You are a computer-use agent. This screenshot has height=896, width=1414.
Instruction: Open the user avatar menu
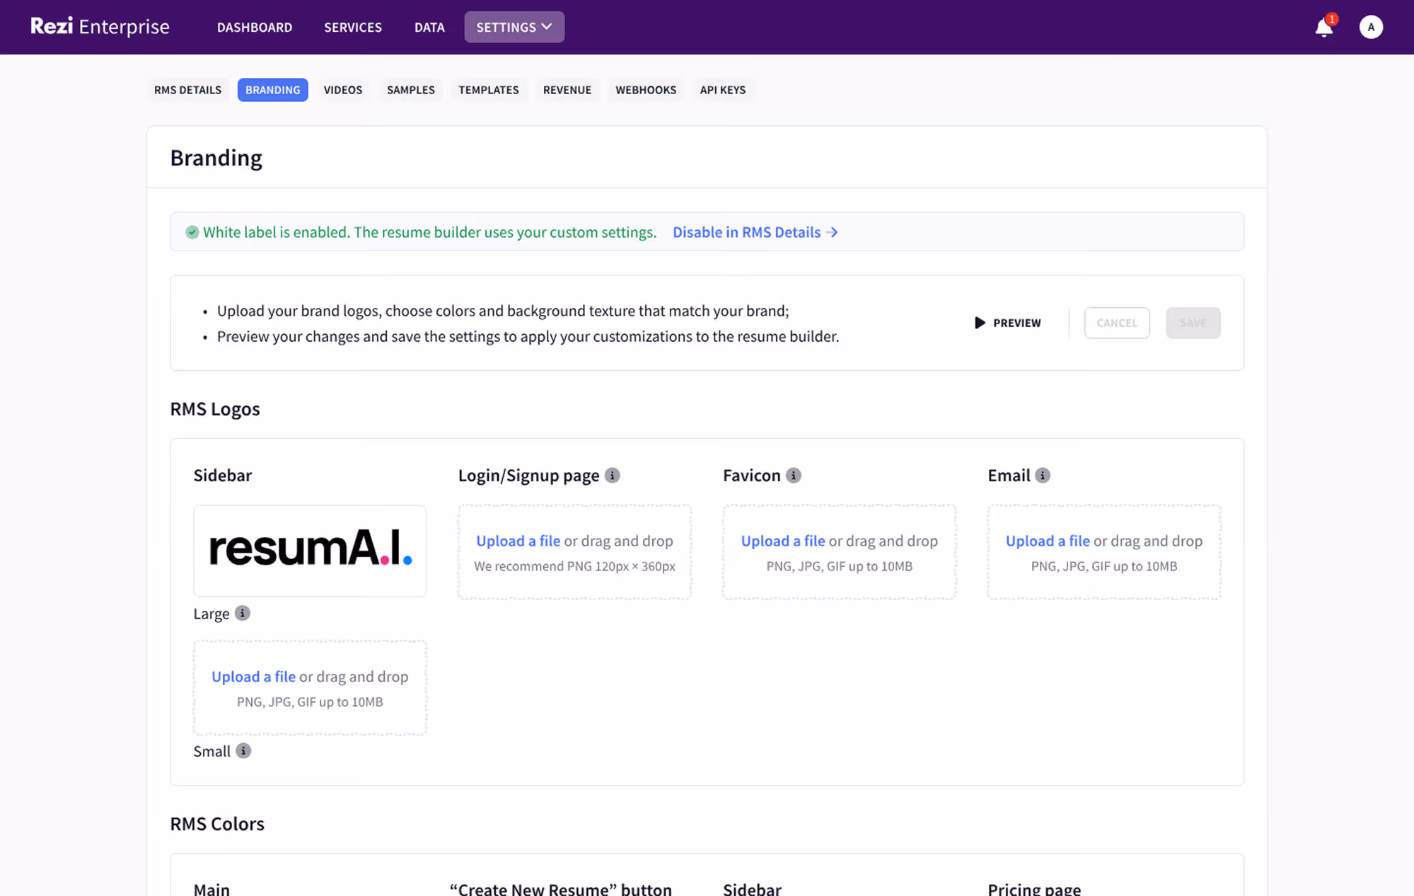[x=1371, y=27]
